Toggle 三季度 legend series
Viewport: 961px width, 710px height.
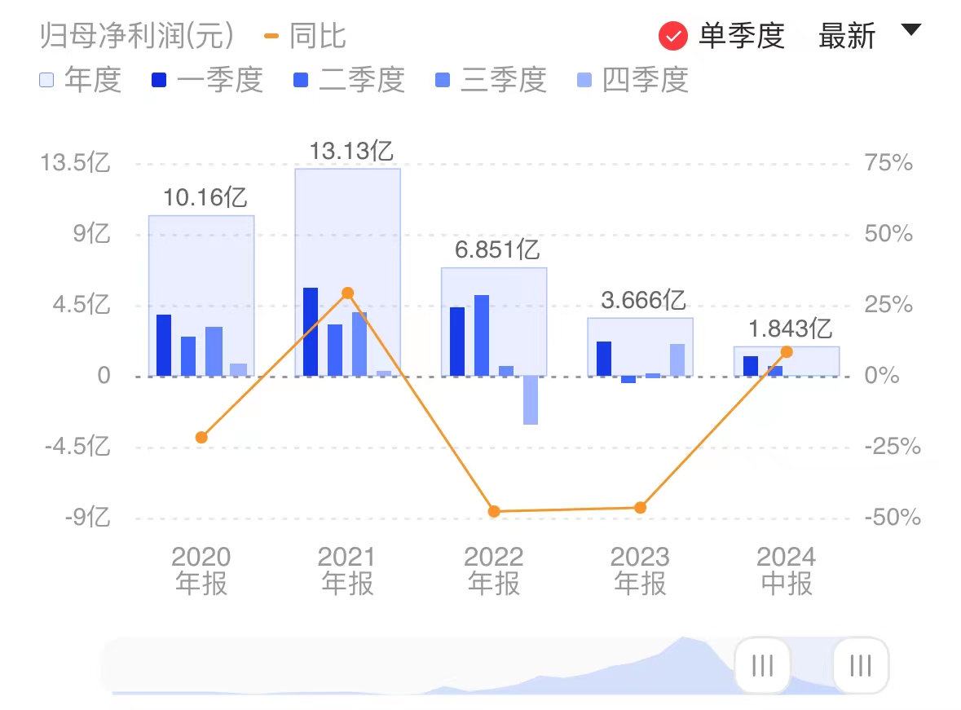491,81
